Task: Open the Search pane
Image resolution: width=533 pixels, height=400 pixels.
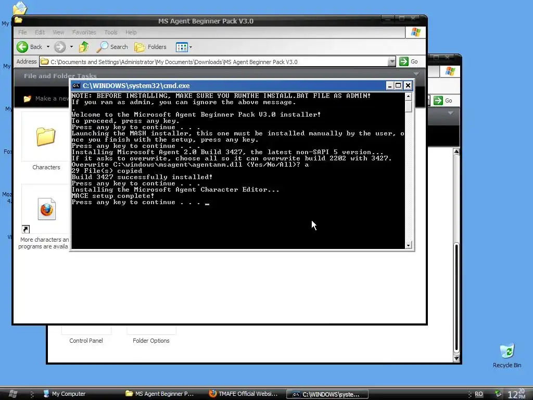Action: click(x=112, y=47)
